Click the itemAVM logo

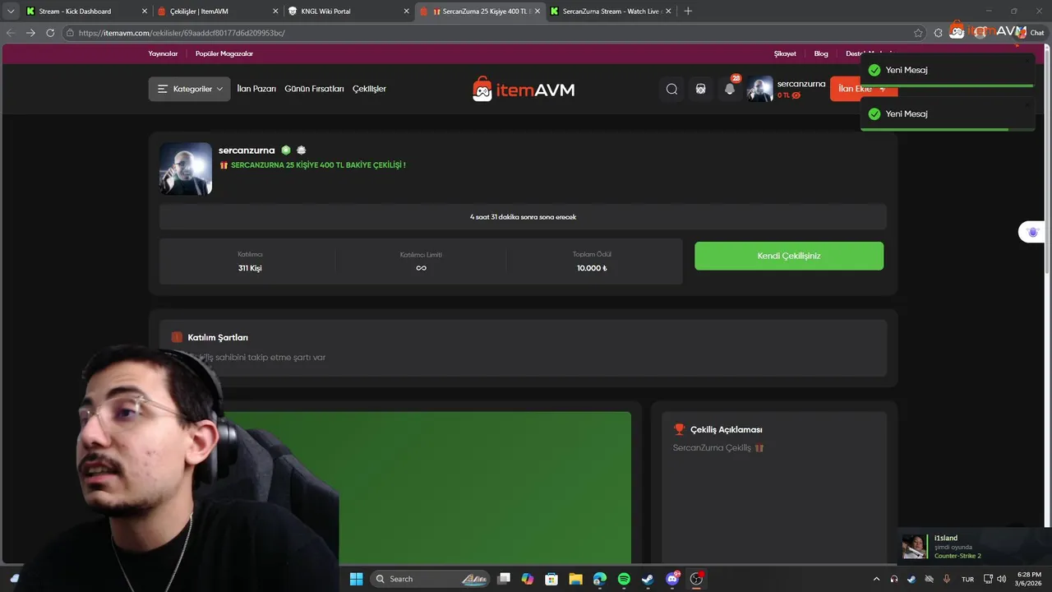(x=524, y=89)
